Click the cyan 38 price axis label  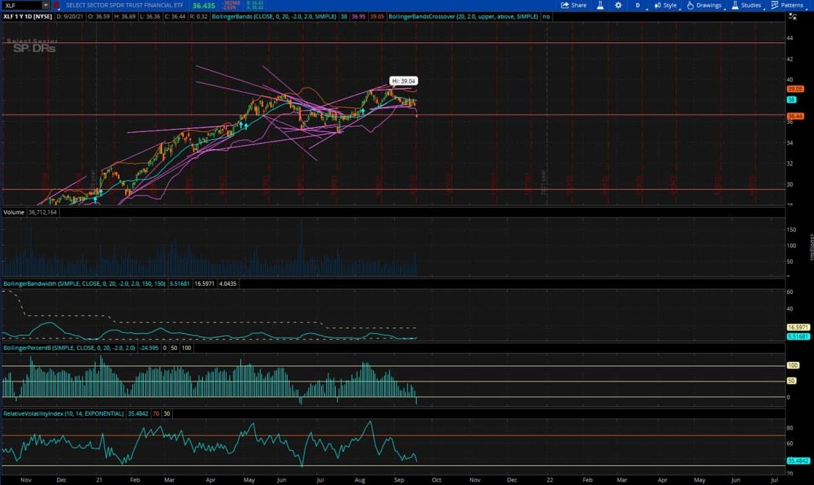[792, 100]
